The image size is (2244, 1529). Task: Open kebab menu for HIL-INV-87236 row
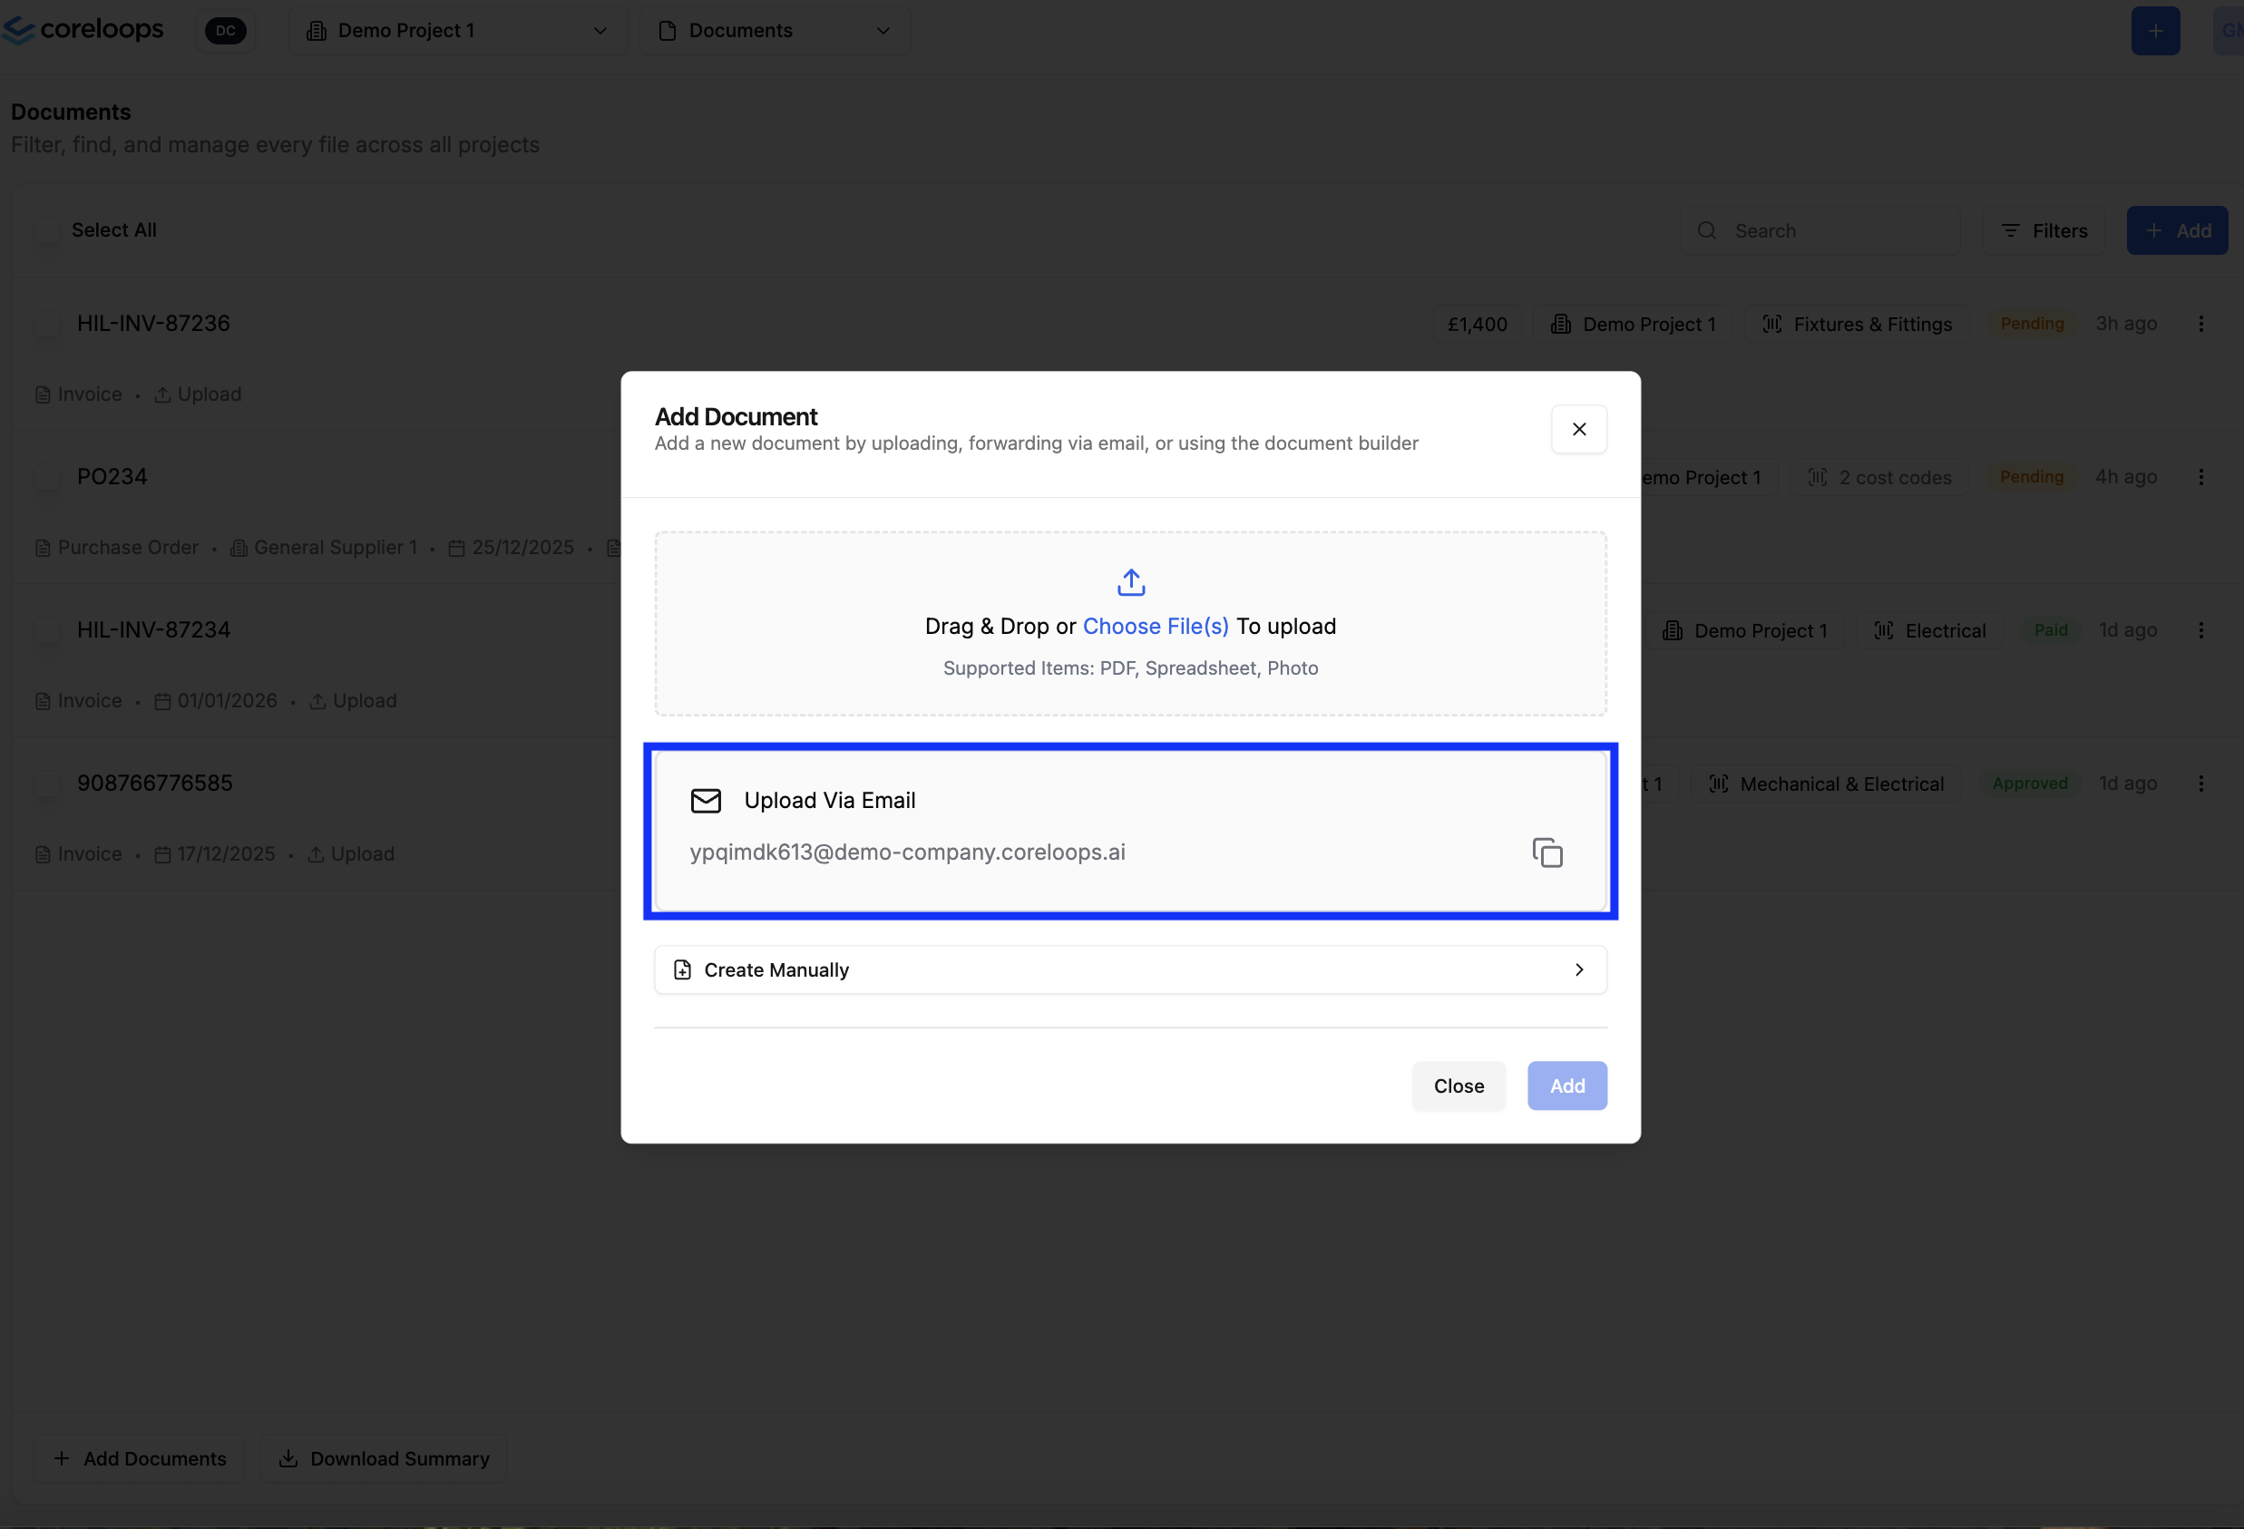2200,324
